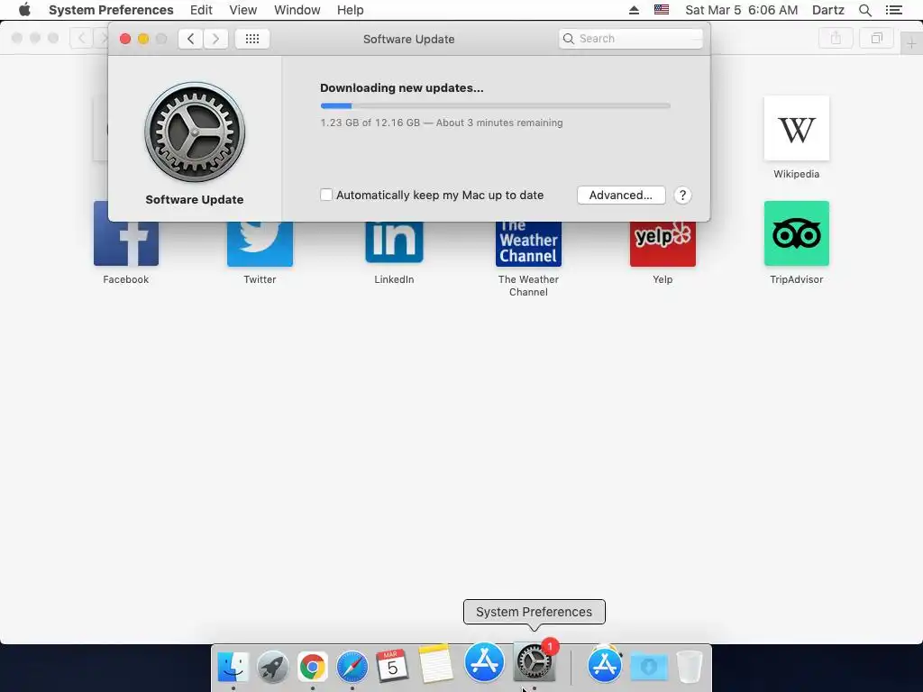This screenshot has height=692, width=923.
Task: Click the Software Update gear icon
Action: (195, 132)
